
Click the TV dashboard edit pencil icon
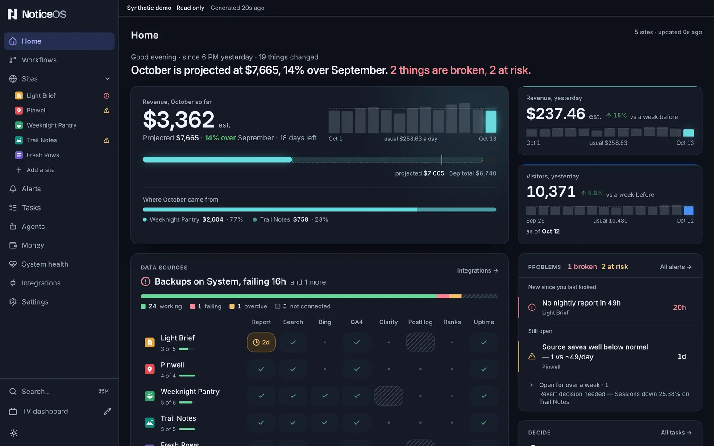coord(108,411)
